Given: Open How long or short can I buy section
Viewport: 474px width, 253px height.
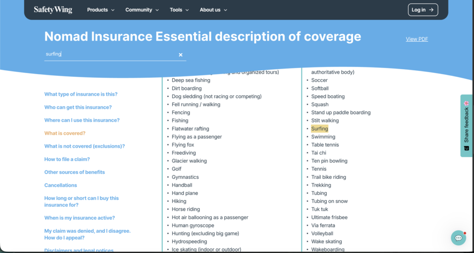Looking at the screenshot, I should coord(81,201).
